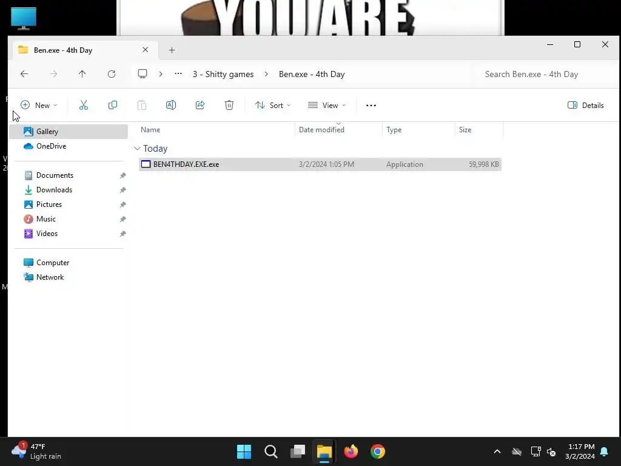Add a new Explorer tab
Screen dimensions: 621x466
(172, 50)
